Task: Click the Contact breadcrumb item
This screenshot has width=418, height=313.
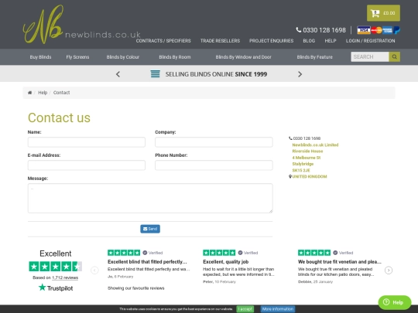Action: coord(62,93)
